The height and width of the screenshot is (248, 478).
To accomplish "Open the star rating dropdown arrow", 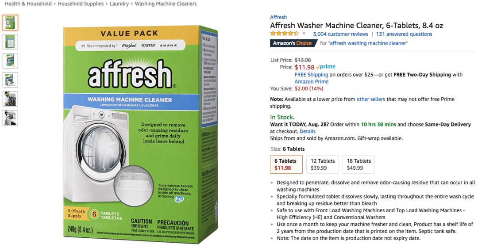I will (x=304, y=34).
